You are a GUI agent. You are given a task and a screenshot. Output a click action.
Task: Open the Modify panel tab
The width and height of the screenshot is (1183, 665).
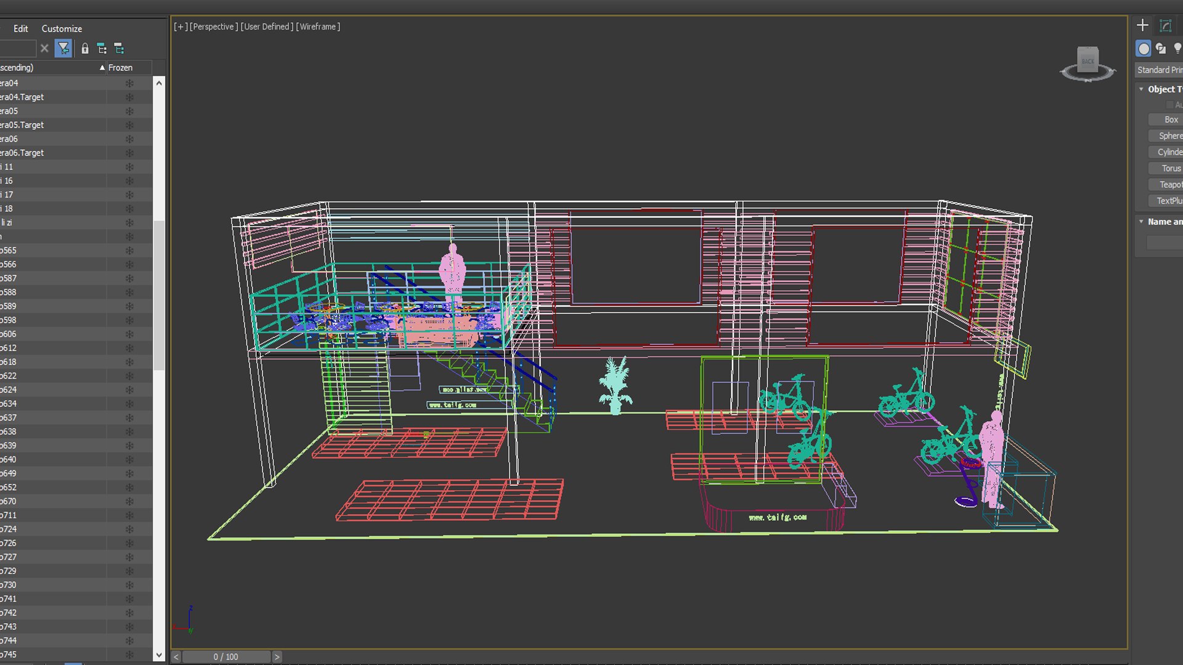(1165, 25)
